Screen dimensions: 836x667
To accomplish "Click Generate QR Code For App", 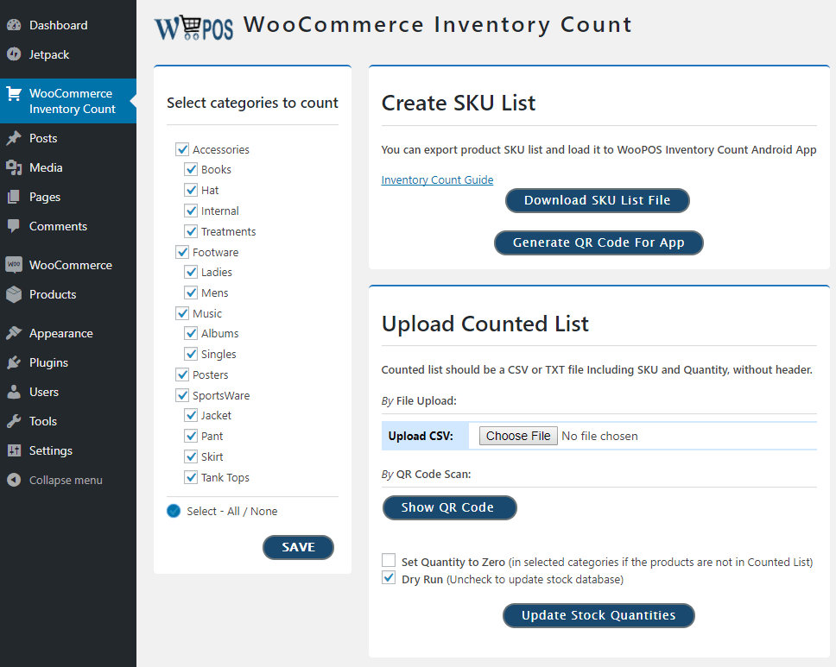I will pos(598,243).
